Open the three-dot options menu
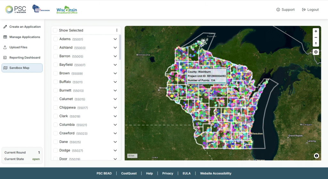328x179 pixels. point(117,30)
